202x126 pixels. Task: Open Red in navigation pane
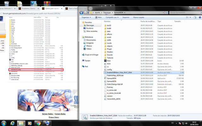click(x=86, y=66)
